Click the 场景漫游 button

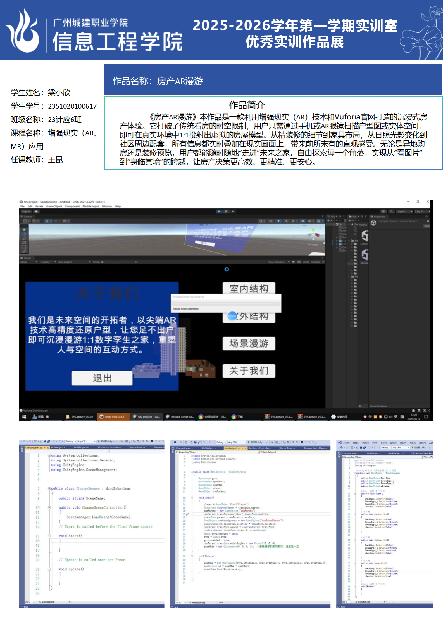pyautogui.click(x=249, y=343)
